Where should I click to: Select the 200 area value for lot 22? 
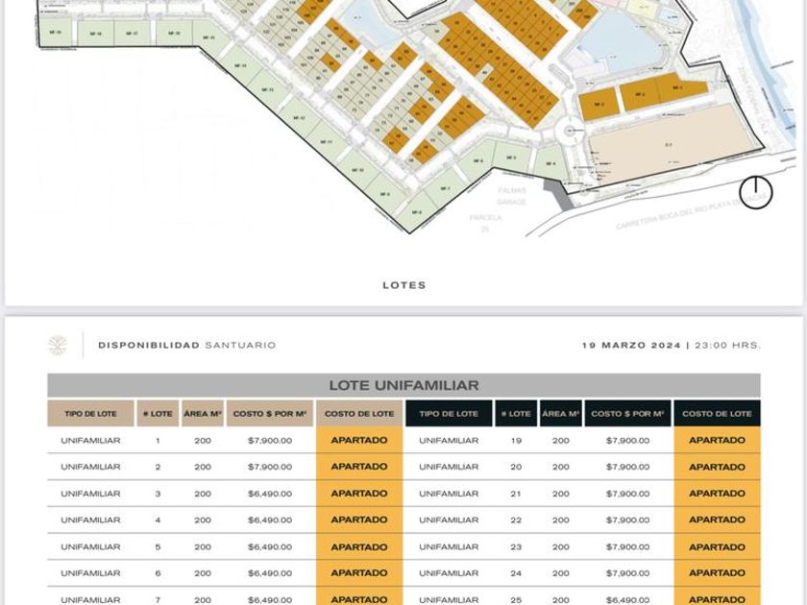point(561,520)
